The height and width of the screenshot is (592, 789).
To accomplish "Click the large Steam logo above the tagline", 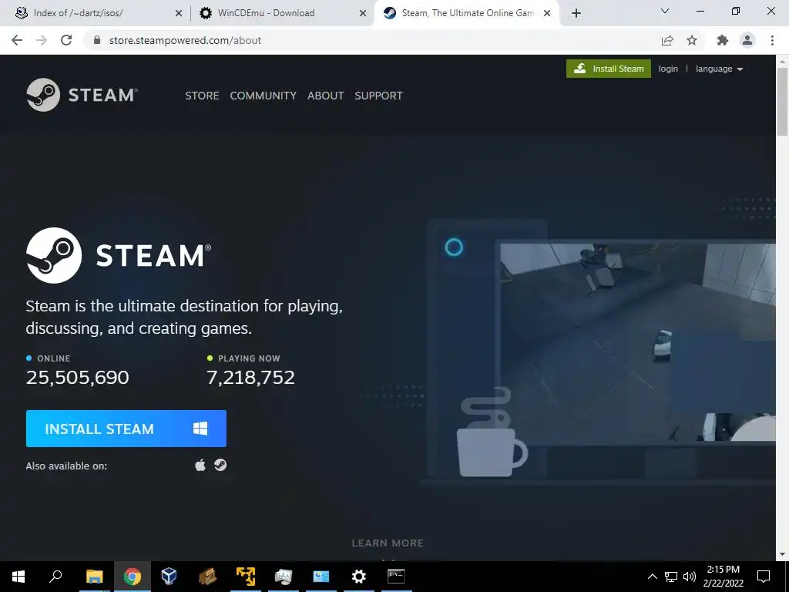I will click(x=119, y=255).
